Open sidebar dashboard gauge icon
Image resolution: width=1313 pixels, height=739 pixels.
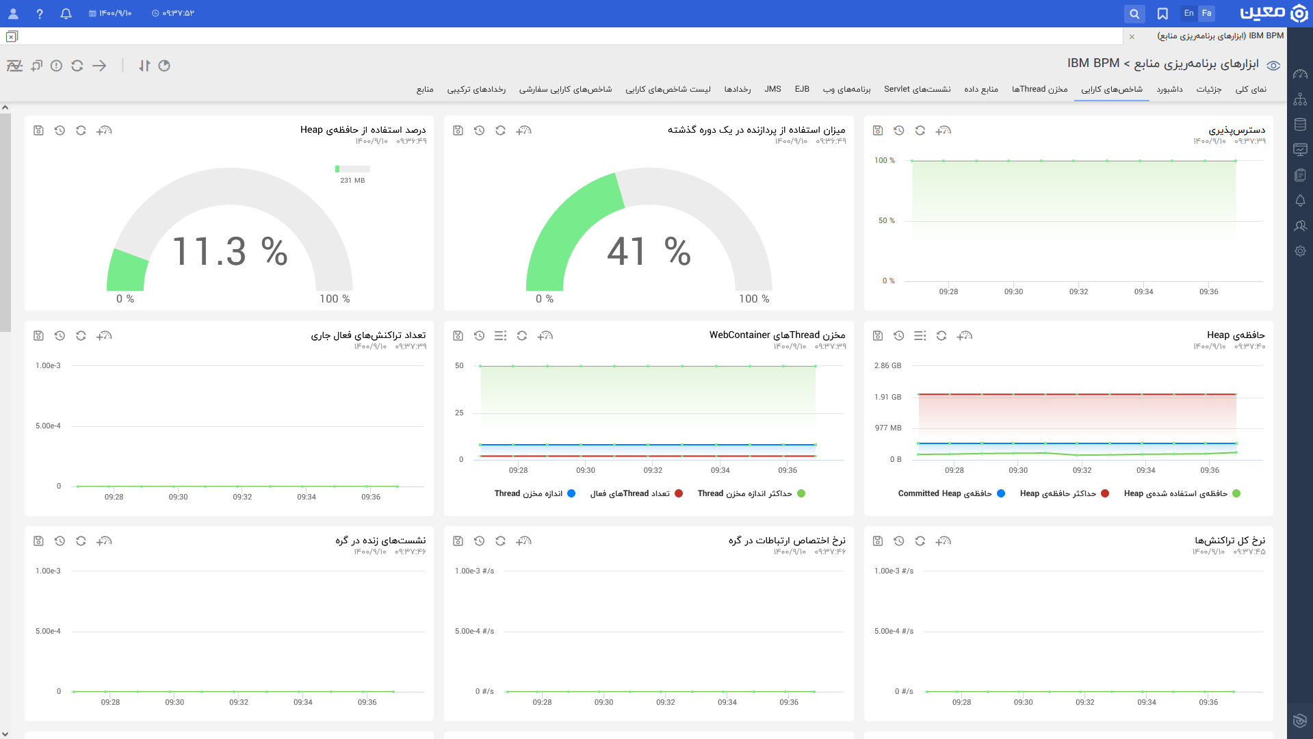(x=1301, y=74)
